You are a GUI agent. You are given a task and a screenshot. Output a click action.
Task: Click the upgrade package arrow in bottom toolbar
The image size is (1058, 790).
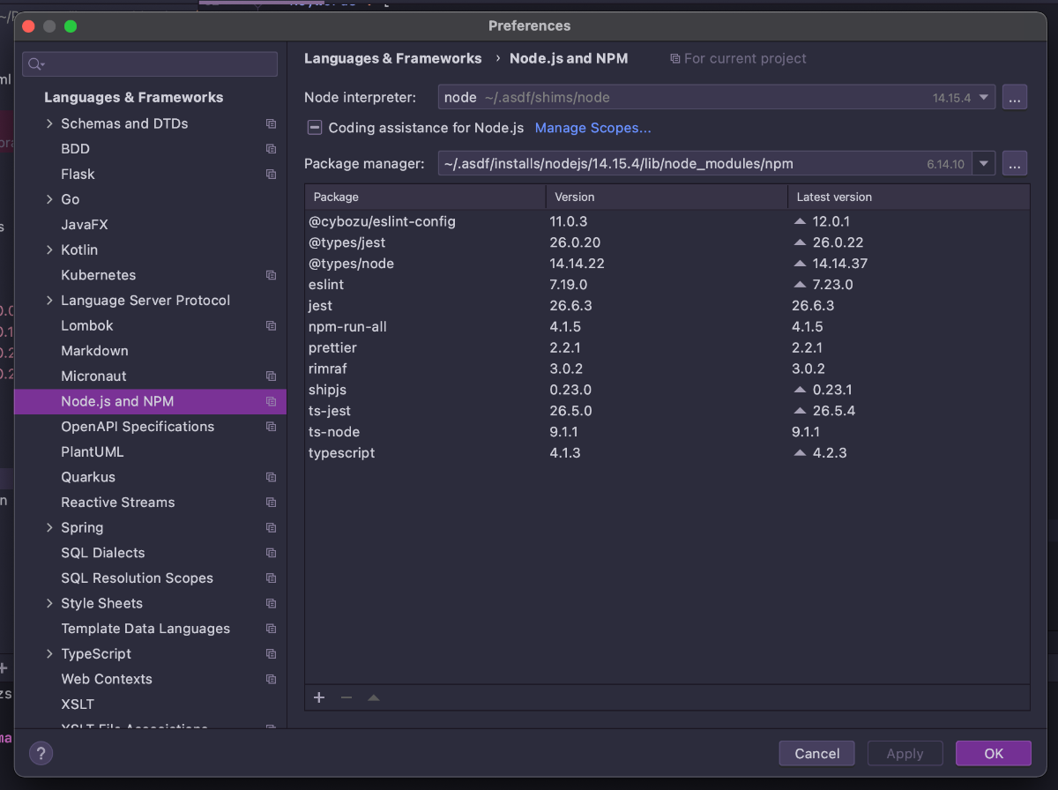374,697
